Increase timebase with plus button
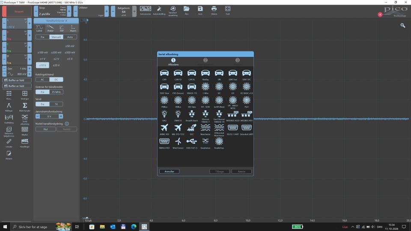Viewport: 411px width, 231px height. point(69,11)
